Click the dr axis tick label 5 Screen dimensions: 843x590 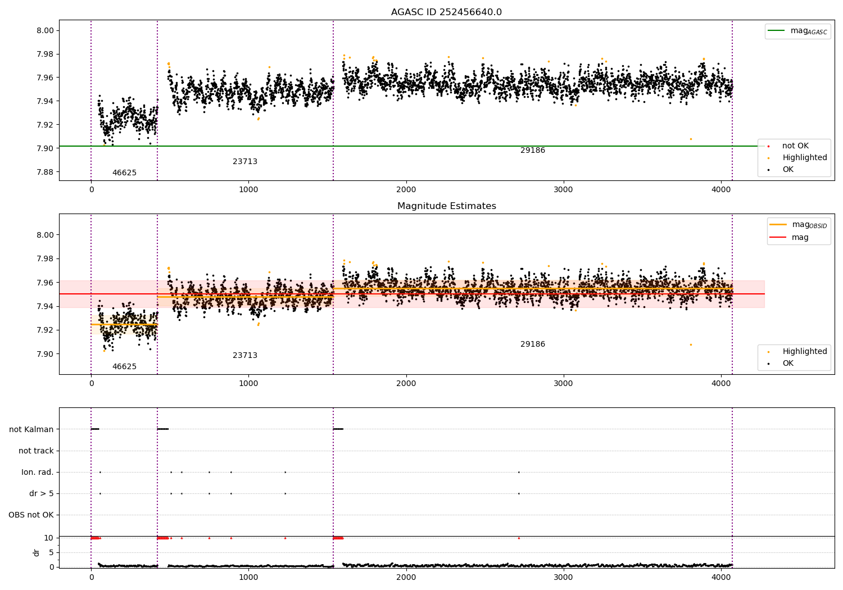(x=51, y=553)
